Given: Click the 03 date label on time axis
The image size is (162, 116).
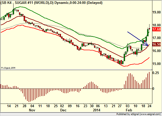Looking at the screenshot, I should pos(128,106).
